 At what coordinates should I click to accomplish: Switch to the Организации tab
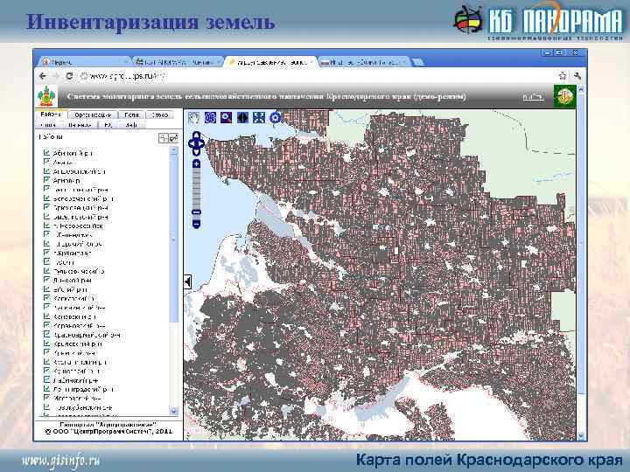point(94,115)
